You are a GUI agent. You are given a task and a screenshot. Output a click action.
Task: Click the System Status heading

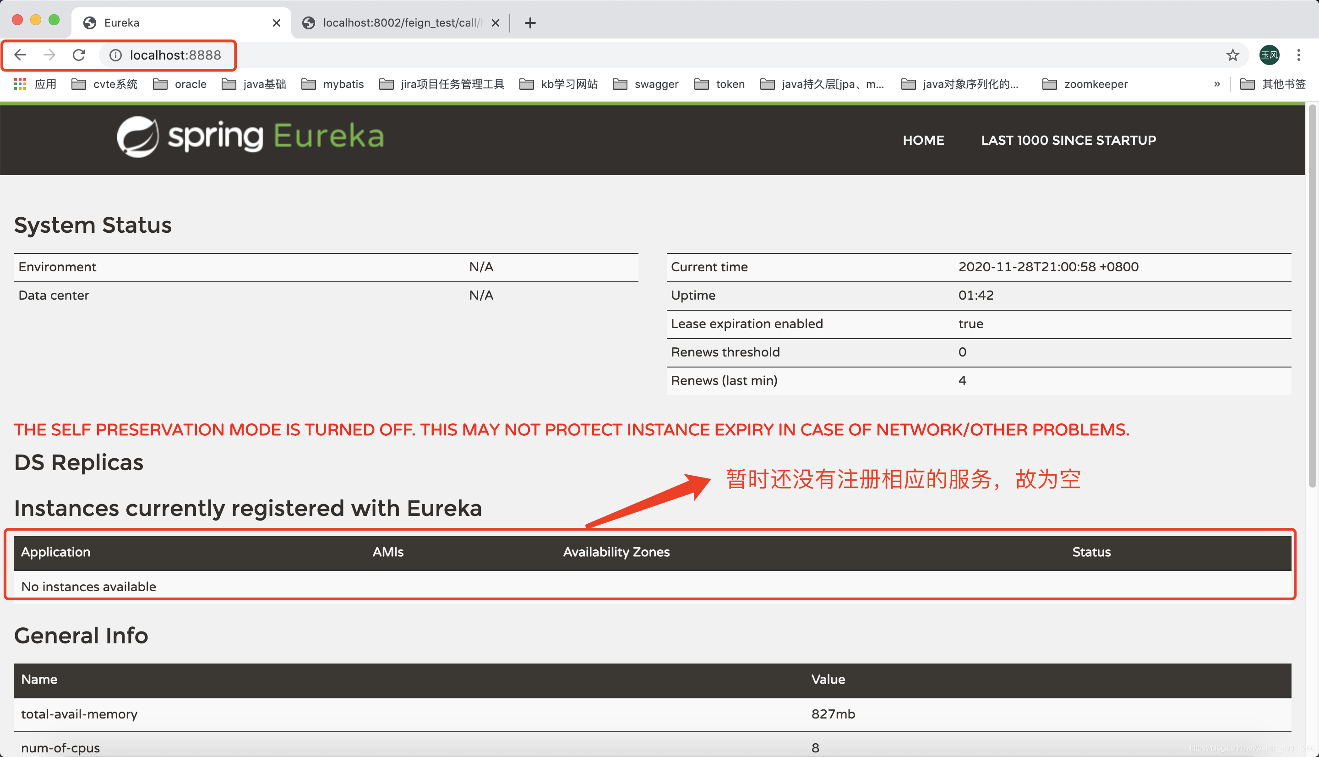click(x=93, y=225)
